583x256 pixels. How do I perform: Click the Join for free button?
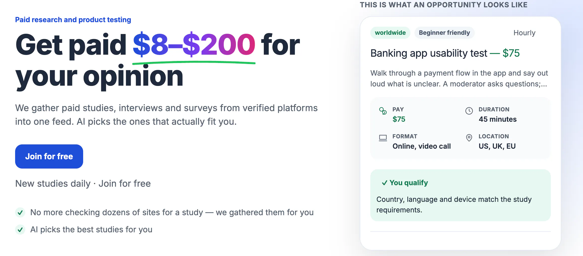click(49, 156)
